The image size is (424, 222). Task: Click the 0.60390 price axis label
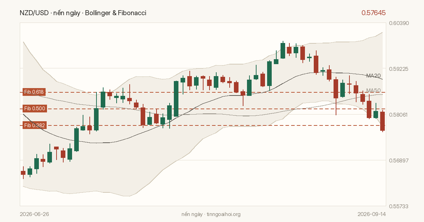coord(399,23)
